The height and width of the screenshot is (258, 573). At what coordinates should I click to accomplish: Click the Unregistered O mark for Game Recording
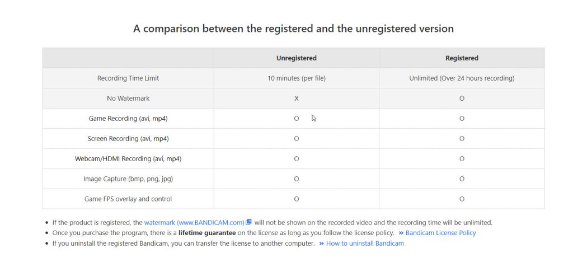297,119
